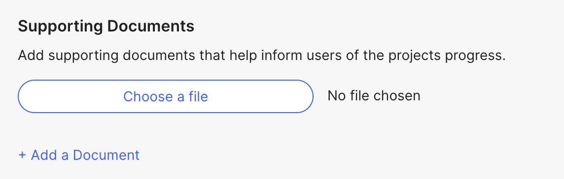Click the word 'file' in the upload button
The image size is (564, 179).
pos(198,96)
